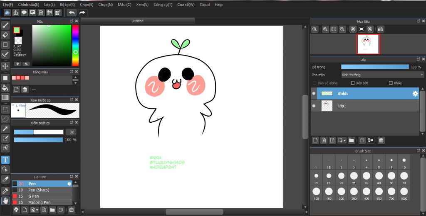The width and height of the screenshot is (426, 216).
Task: Open Pha trộn blend mode dropdown
Action: pyautogui.click(x=383, y=75)
